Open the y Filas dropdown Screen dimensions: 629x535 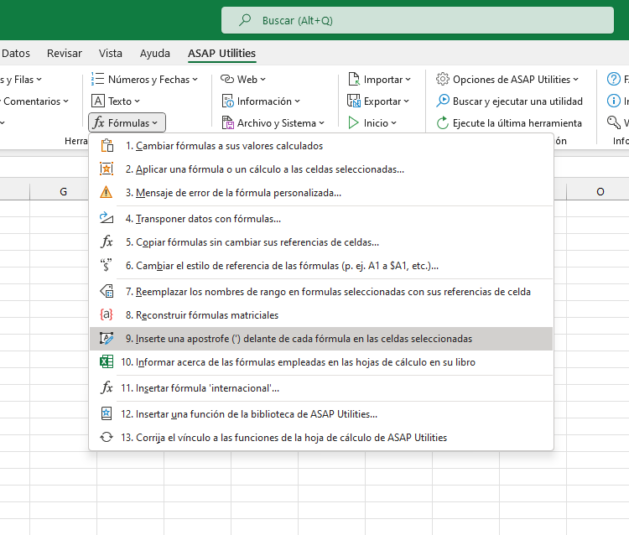(21, 80)
